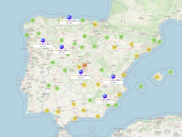The height and width of the screenshot is (137, 182).
Task: Open the 2 cluster south of Teruel
Action: pos(102,70)
